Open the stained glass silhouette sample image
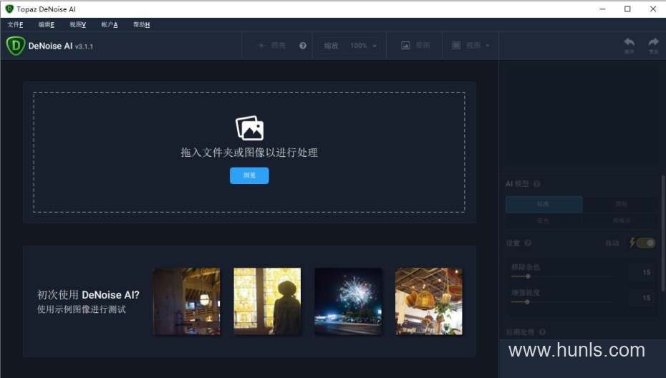The height and width of the screenshot is (378, 666). click(267, 301)
